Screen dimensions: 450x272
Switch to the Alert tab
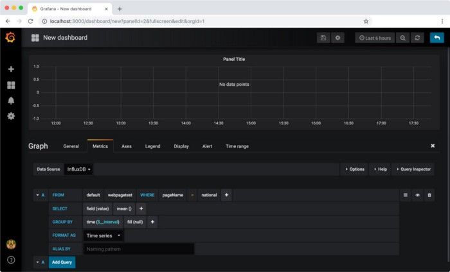click(207, 146)
